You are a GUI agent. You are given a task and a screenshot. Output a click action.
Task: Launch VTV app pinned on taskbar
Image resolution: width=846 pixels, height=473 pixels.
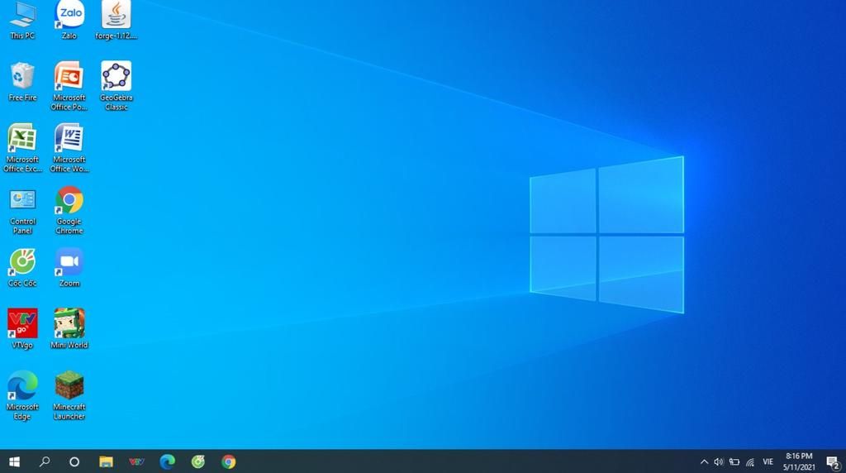click(136, 461)
